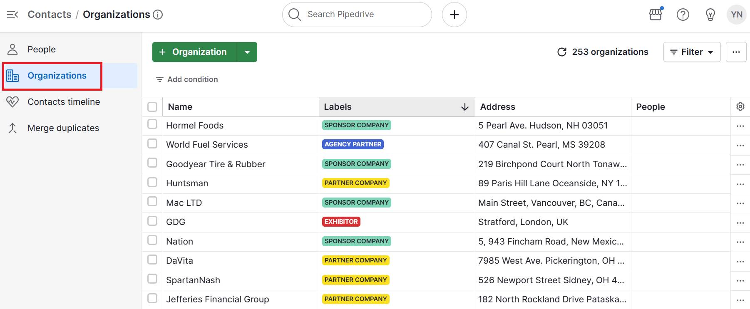Check the SpartanNash row checkbox
750x309 pixels.
coord(152,279)
